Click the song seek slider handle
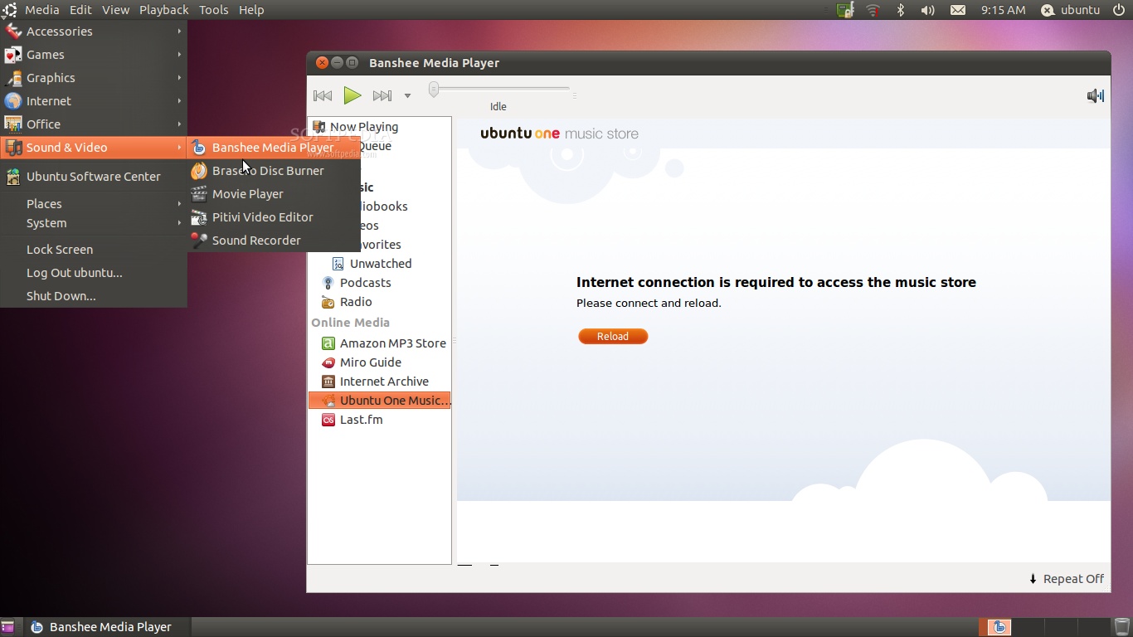The height and width of the screenshot is (637, 1133). tap(433, 89)
